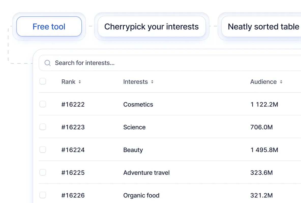Check the Science row checkbox
This screenshot has height=203, width=301.
pyautogui.click(x=43, y=127)
